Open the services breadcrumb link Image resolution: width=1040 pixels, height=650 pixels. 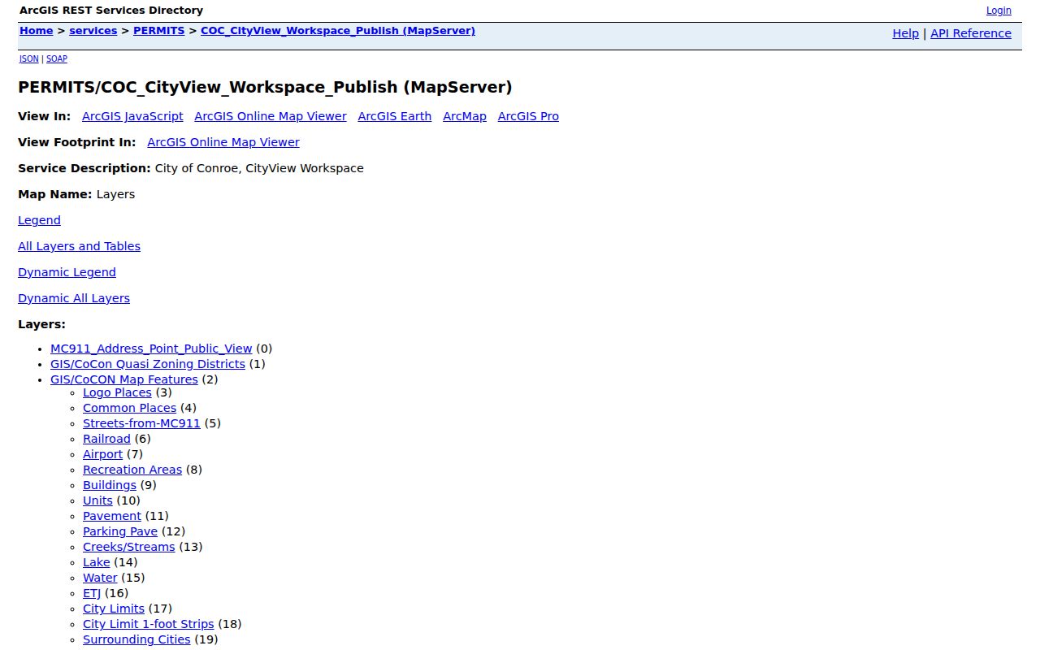[93, 31]
